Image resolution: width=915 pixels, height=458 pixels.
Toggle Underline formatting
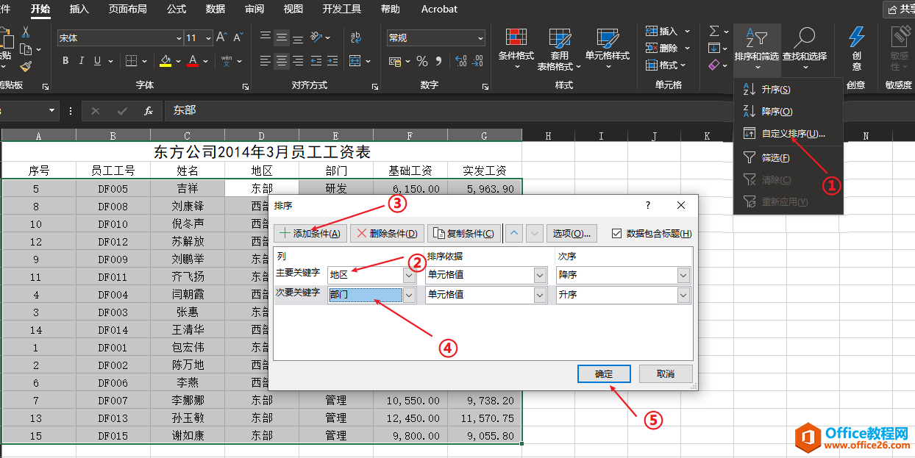pyautogui.click(x=97, y=61)
